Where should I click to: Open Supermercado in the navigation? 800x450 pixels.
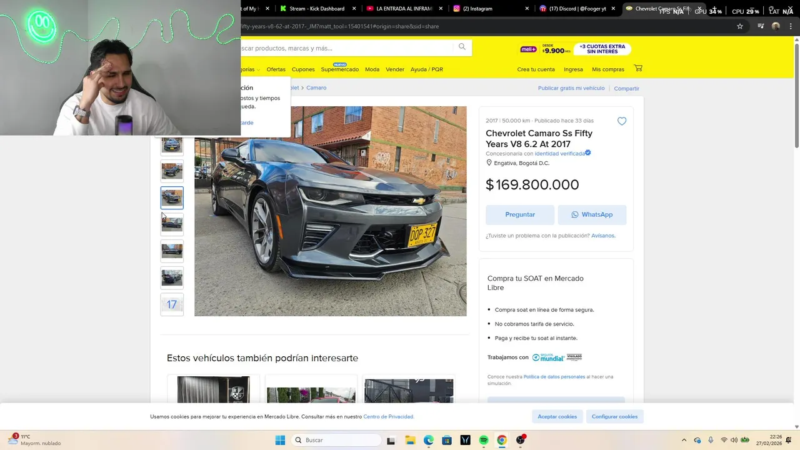(340, 69)
